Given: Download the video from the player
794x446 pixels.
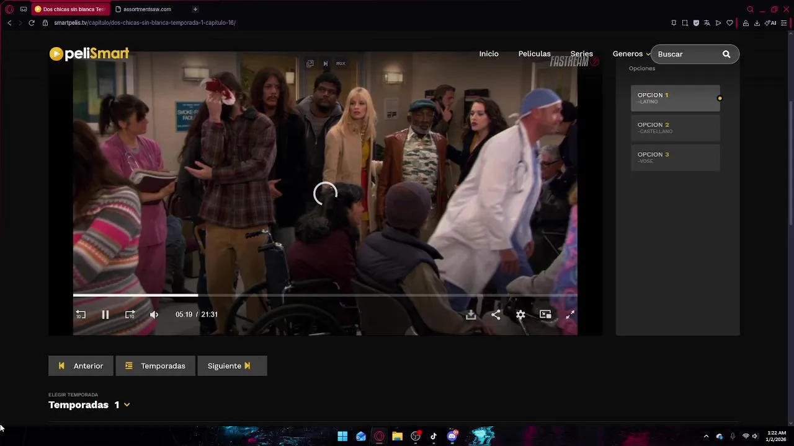Looking at the screenshot, I should (471, 315).
